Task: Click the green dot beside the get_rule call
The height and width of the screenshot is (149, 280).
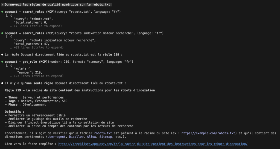Action: [2, 62]
